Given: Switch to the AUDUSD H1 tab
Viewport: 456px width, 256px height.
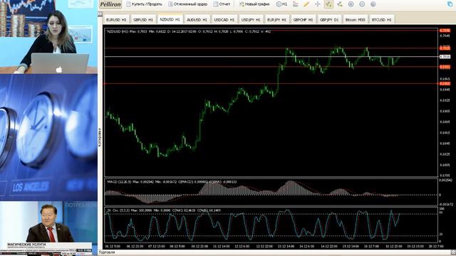Looking at the screenshot, I should click(197, 20).
